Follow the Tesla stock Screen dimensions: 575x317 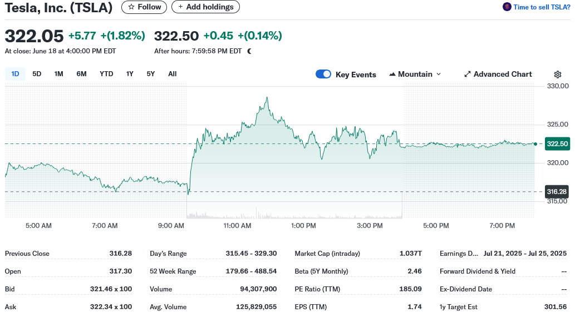click(x=144, y=7)
